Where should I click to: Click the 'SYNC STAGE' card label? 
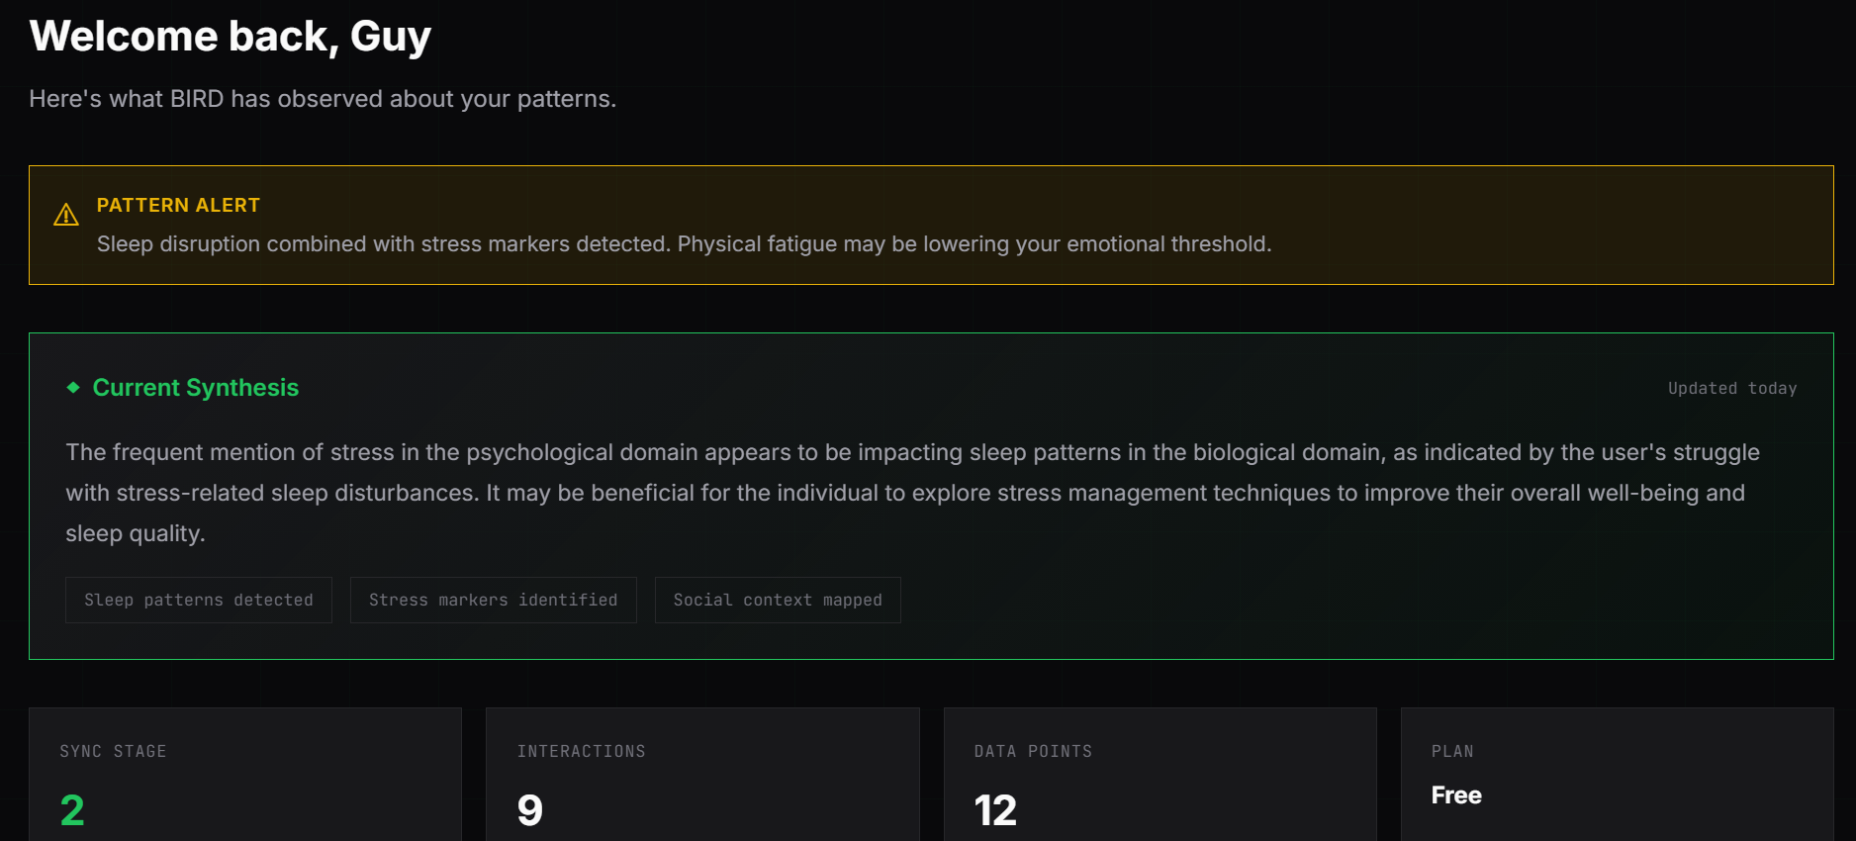point(113,752)
